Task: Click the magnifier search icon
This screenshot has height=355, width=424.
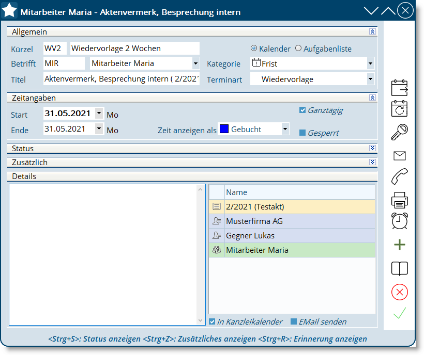Action: click(399, 132)
